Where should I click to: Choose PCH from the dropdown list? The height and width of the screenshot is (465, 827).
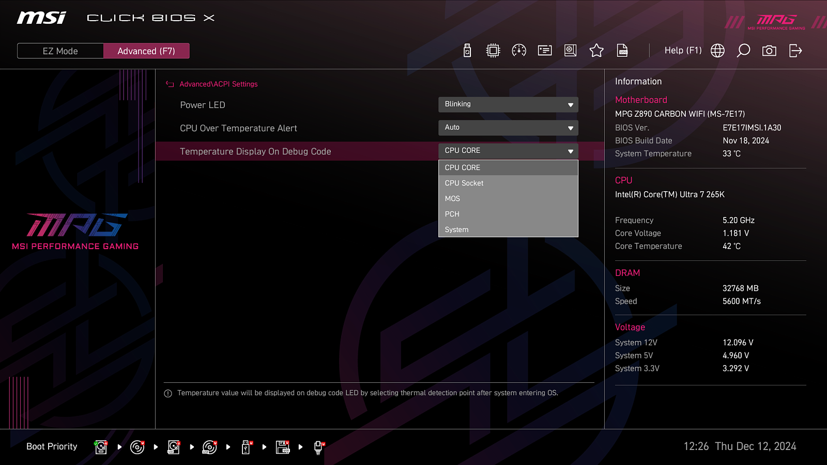coord(508,214)
